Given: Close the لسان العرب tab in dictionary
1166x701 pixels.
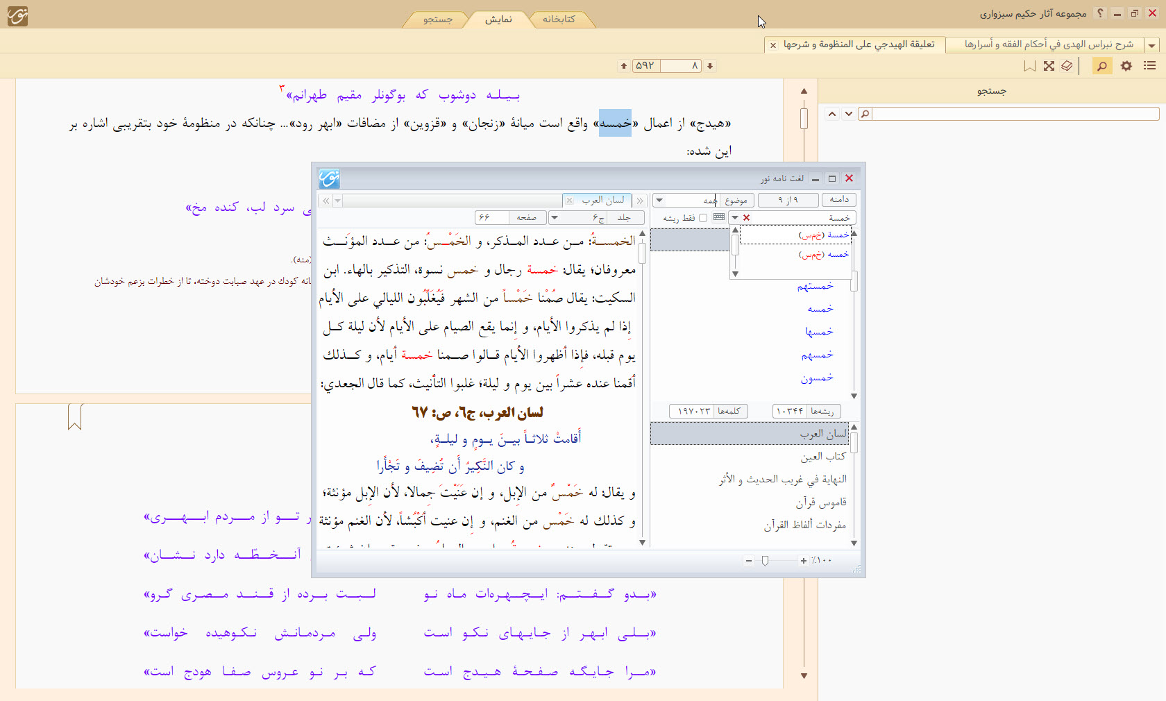Looking at the screenshot, I should (569, 200).
